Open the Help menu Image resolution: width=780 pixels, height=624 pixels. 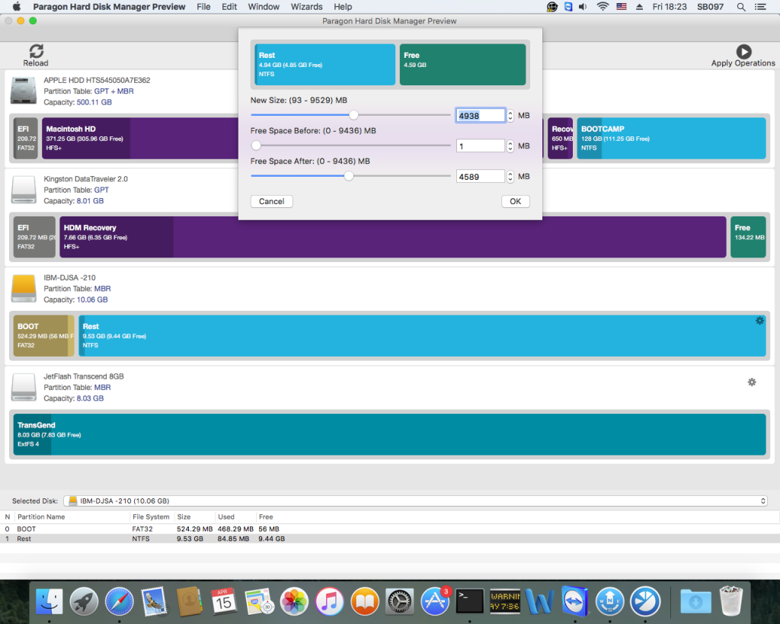click(x=343, y=7)
